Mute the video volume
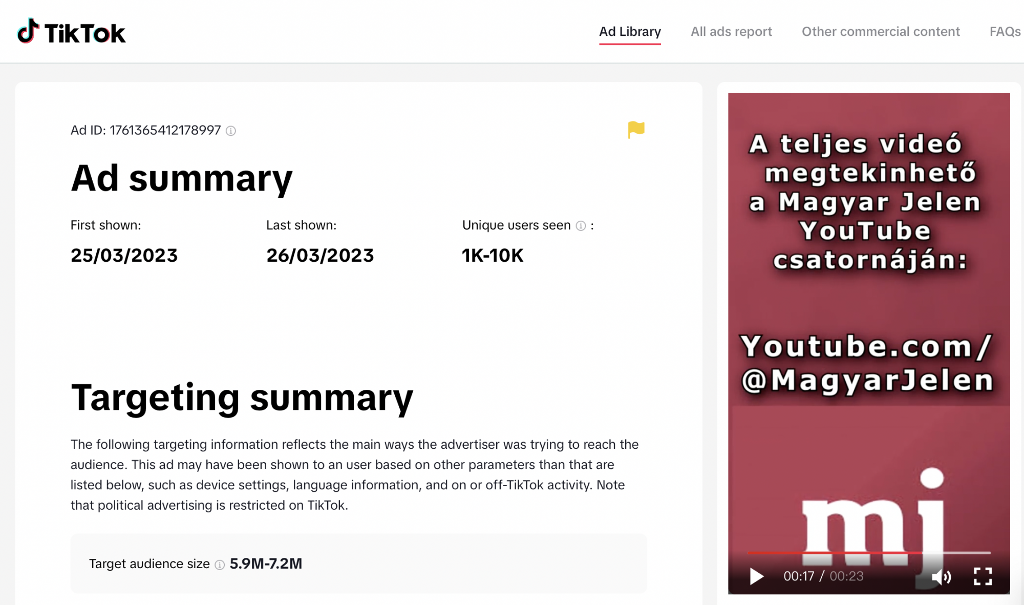1024x605 pixels. click(941, 577)
